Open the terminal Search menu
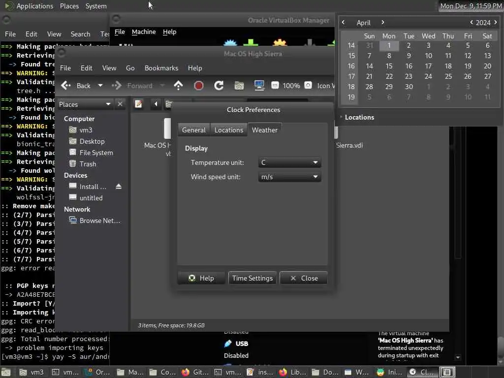 coord(80,34)
